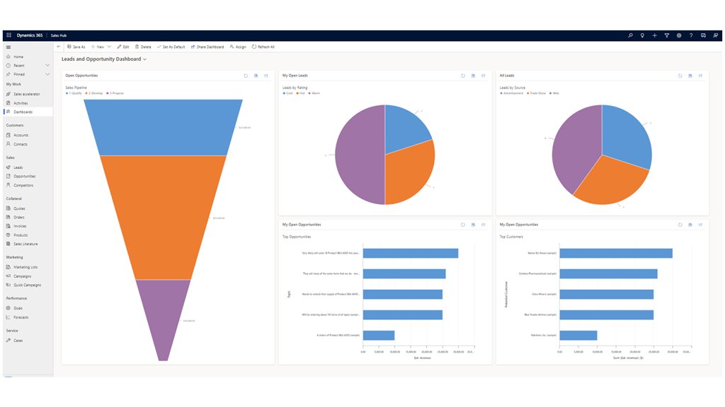Refresh the All Leads chart
Screen dimensions: 725x407
pyautogui.click(x=680, y=76)
